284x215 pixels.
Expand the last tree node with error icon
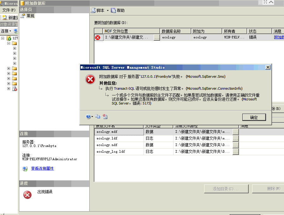[9, 88]
